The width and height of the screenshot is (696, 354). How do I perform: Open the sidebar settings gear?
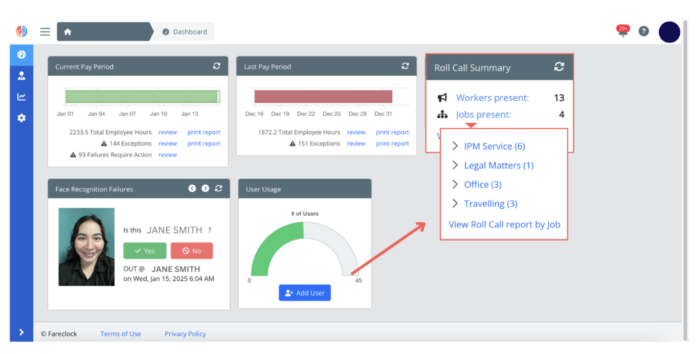(22, 118)
